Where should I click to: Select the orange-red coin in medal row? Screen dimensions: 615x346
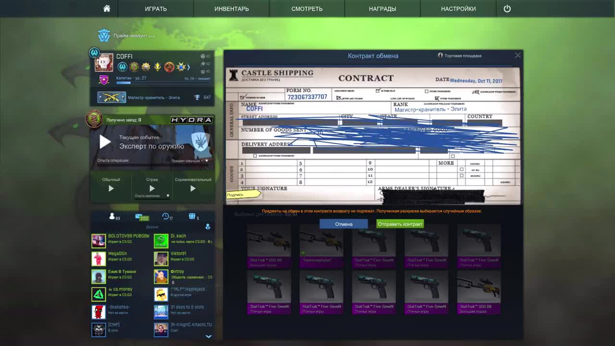click(x=169, y=67)
